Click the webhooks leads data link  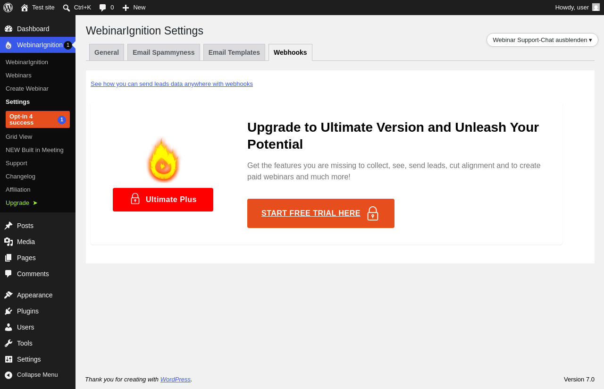click(x=172, y=84)
